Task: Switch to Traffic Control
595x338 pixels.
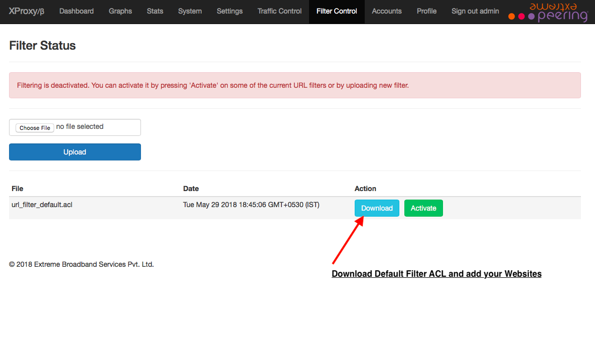Action: (279, 11)
